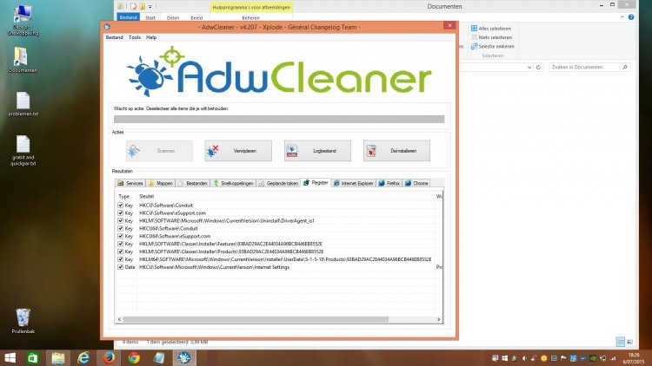Click the horizontal scrollbar left arrow
This screenshot has height=366, width=652.
pos(119,319)
